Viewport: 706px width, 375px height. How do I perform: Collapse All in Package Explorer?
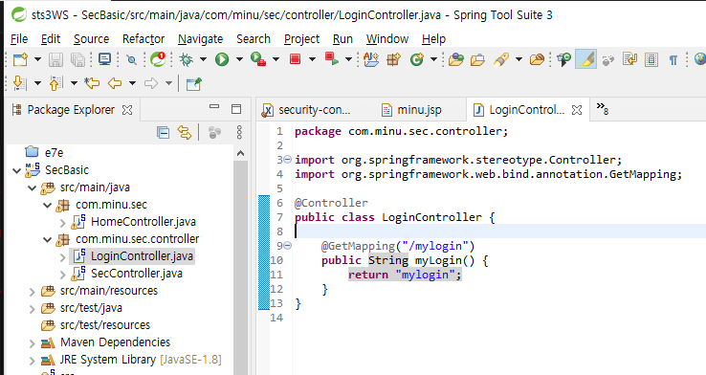(163, 132)
